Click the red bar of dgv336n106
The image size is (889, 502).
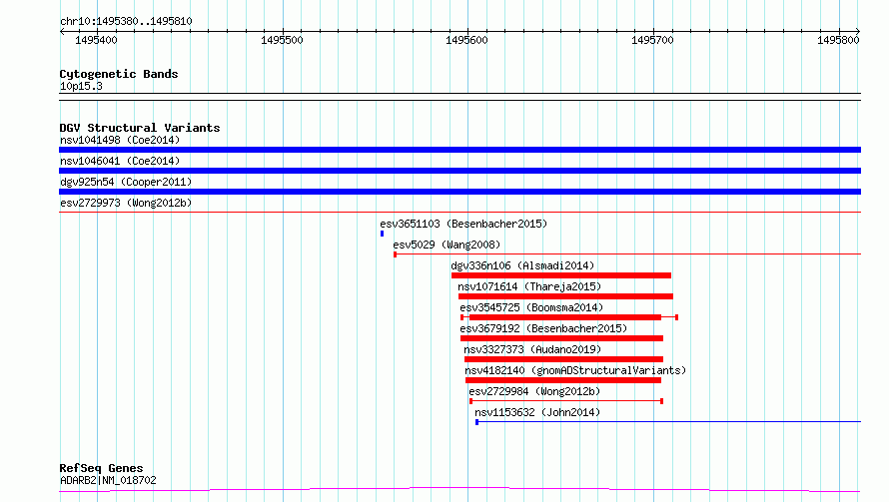click(x=561, y=275)
